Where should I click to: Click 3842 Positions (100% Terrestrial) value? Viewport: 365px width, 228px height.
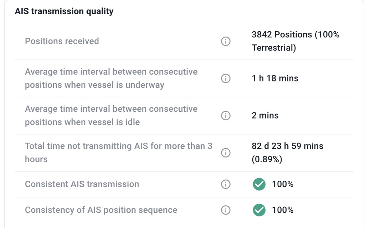[295, 41]
